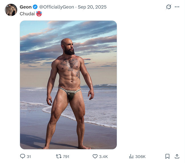
Task: Like the post with the heart icon
Action: [x=95, y=156]
